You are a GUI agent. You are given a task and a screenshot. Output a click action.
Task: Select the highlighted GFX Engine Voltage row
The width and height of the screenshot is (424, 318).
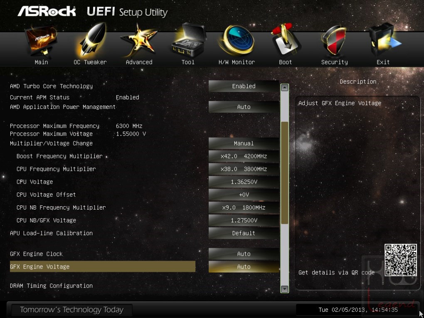tap(103, 266)
